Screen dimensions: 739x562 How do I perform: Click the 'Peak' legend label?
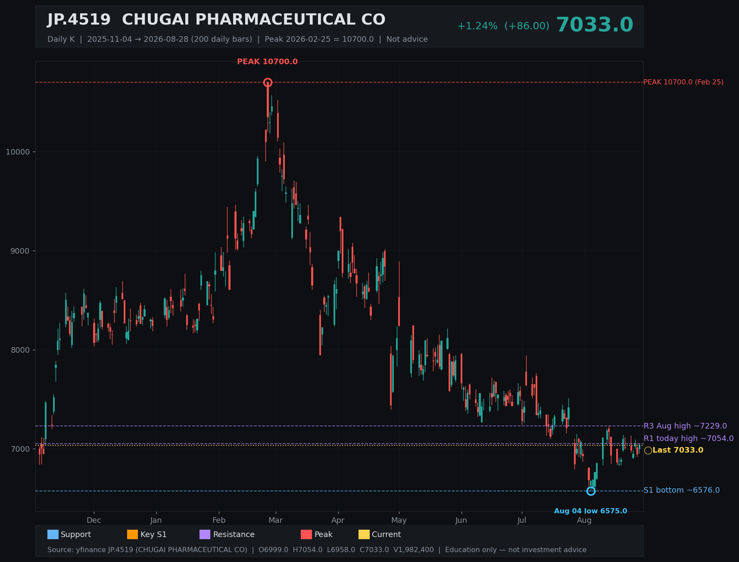pos(324,534)
